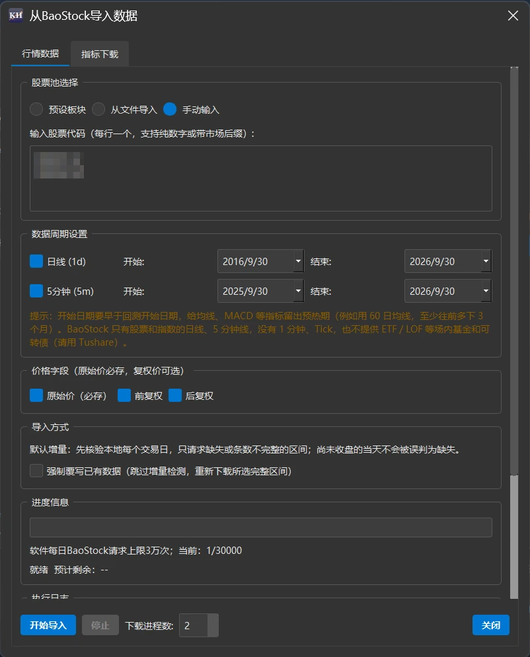Click the 就绪 预计剩余 status text
Screen dimensions: 530x657
pyautogui.click(x=69, y=570)
